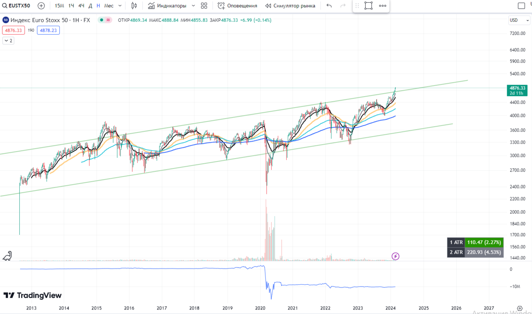
Task: Select the 1Ч hourly timeframe
Action: (x=71, y=6)
